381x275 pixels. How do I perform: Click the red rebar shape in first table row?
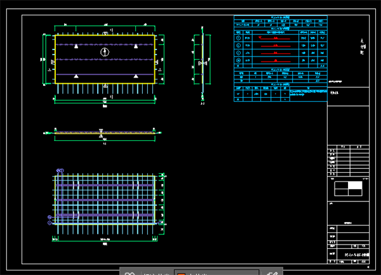274,38
